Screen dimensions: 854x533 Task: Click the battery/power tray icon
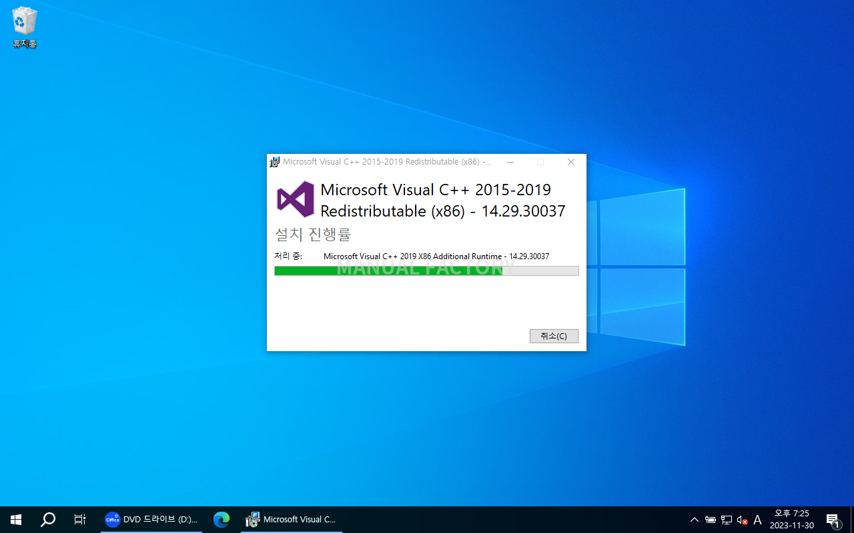711,520
